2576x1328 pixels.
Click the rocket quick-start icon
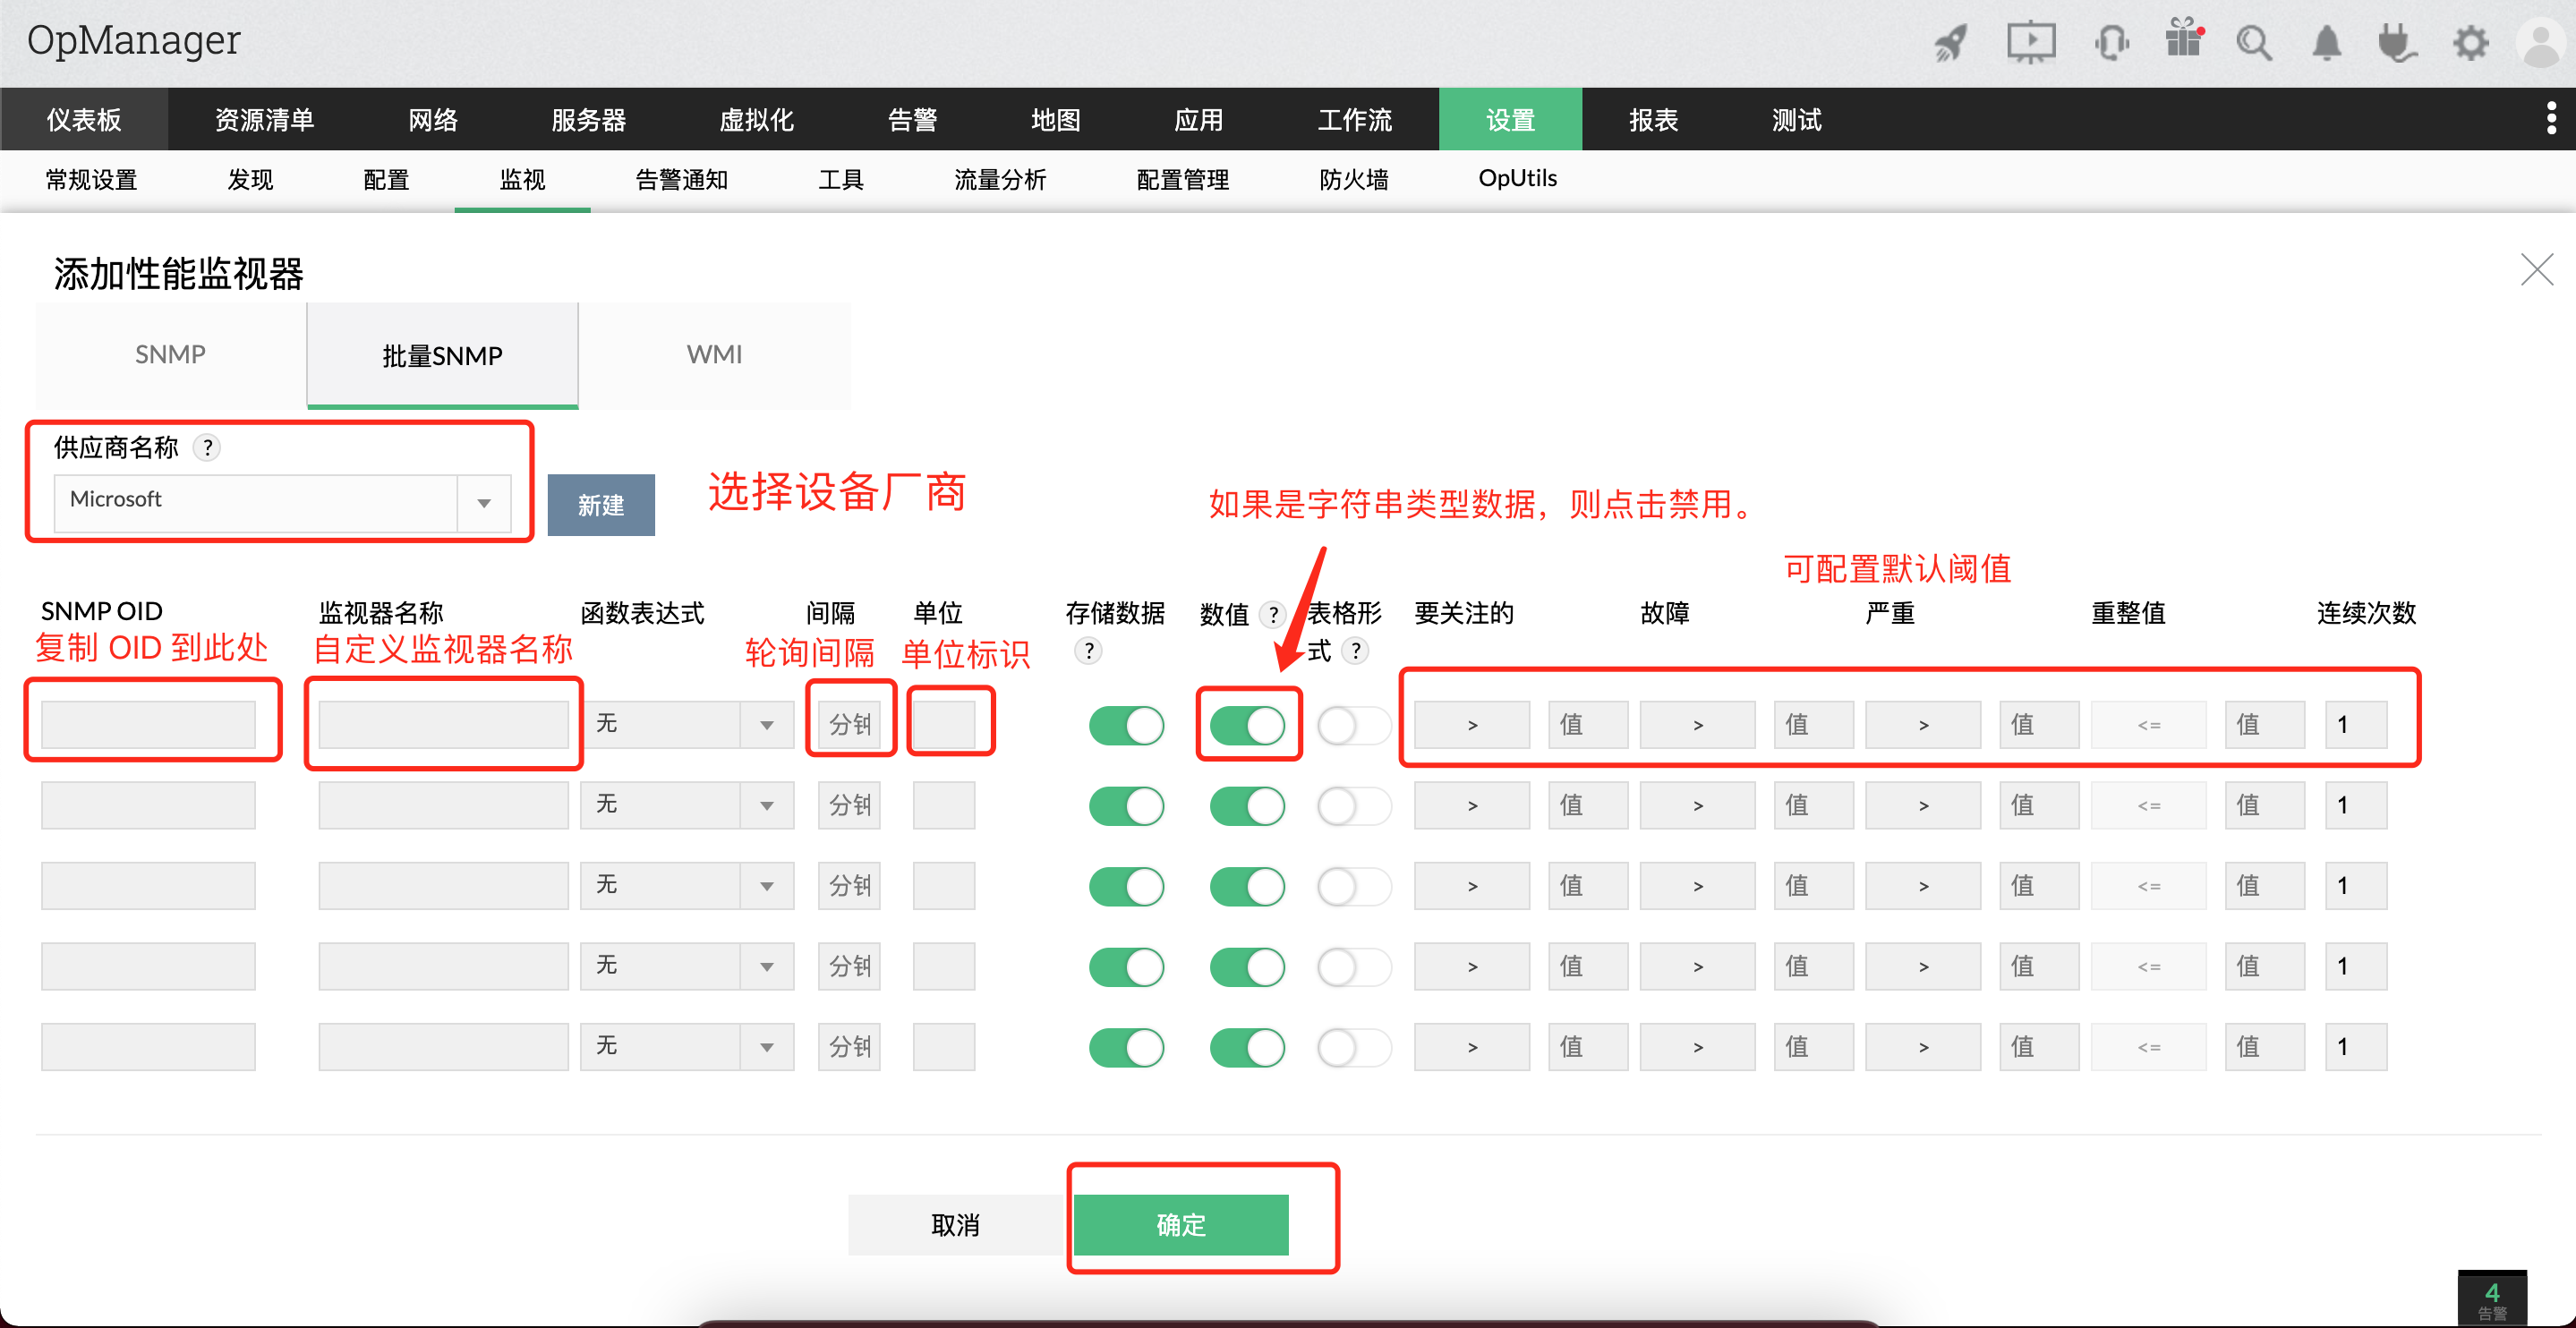coord(1950,42)
